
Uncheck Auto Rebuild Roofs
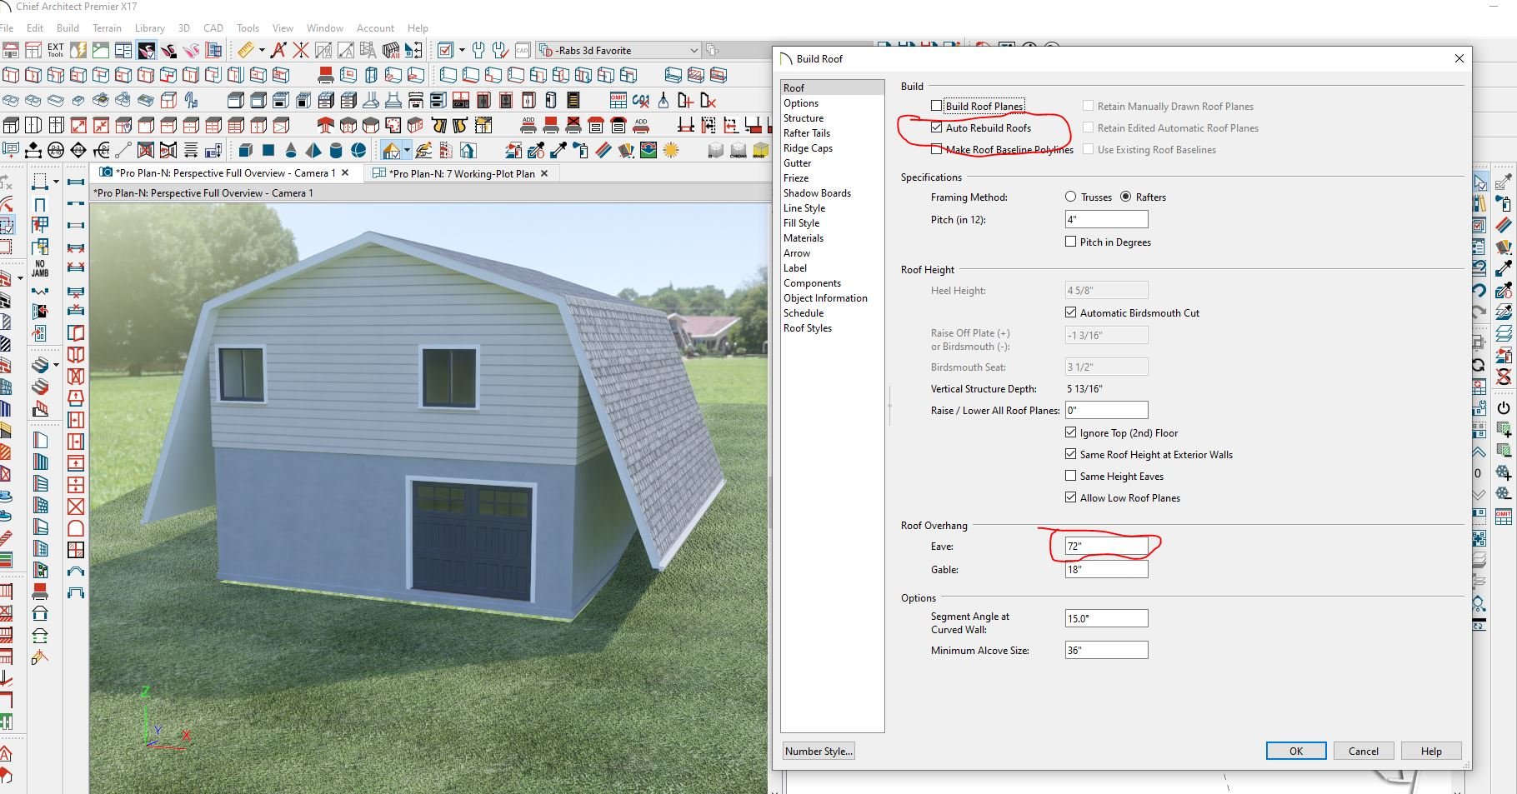pos(937,127)
